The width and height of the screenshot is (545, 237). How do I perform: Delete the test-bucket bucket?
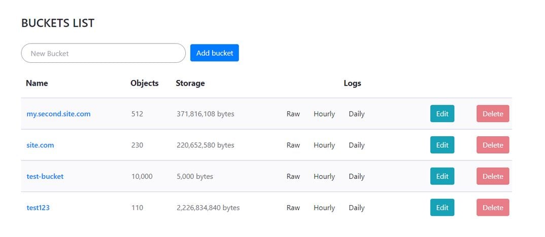coord(493,176)
